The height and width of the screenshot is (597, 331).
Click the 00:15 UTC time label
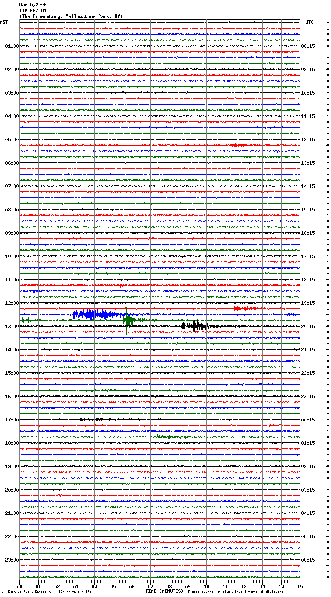tap(308, 420)
